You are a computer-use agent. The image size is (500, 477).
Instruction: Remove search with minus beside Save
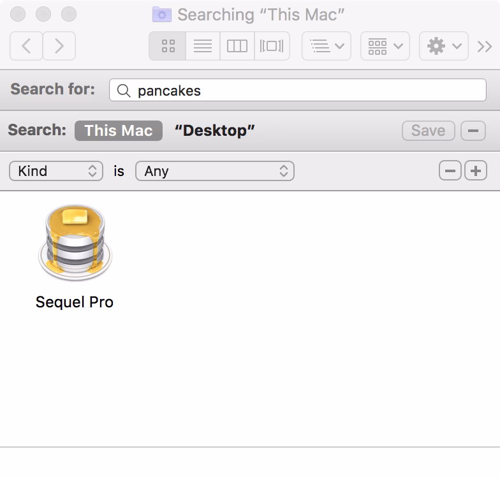click(x=473, y=131)
